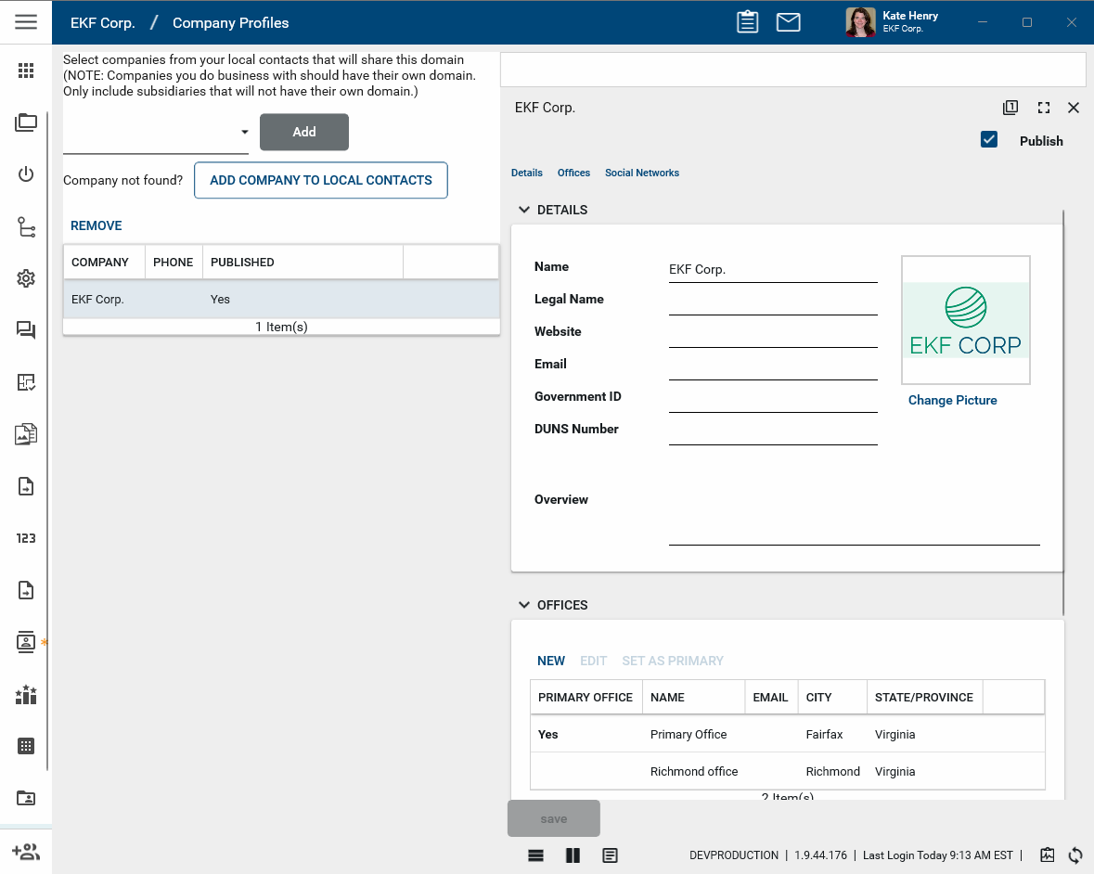Viewport: 1094px width, 874px height.
Task: Select the Richmond office table row
Action: [x=694, y=771]
